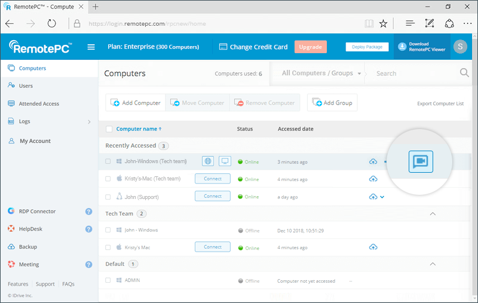Expand Logs submenu chevron

pos(89,122)
